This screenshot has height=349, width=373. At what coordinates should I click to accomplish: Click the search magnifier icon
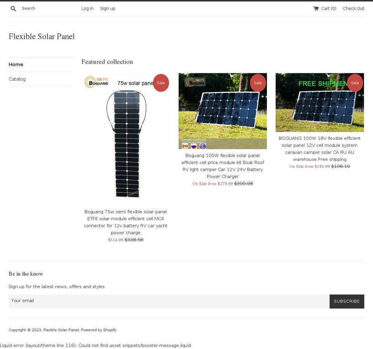[x=13, y=8]
